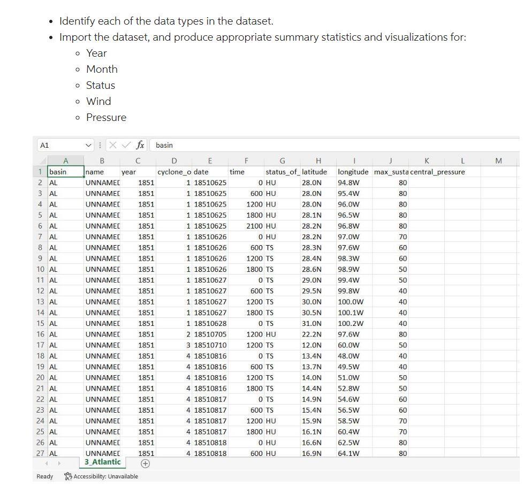Screen dimensions: 532x487
Task: Select column H header
Action: 318,161
